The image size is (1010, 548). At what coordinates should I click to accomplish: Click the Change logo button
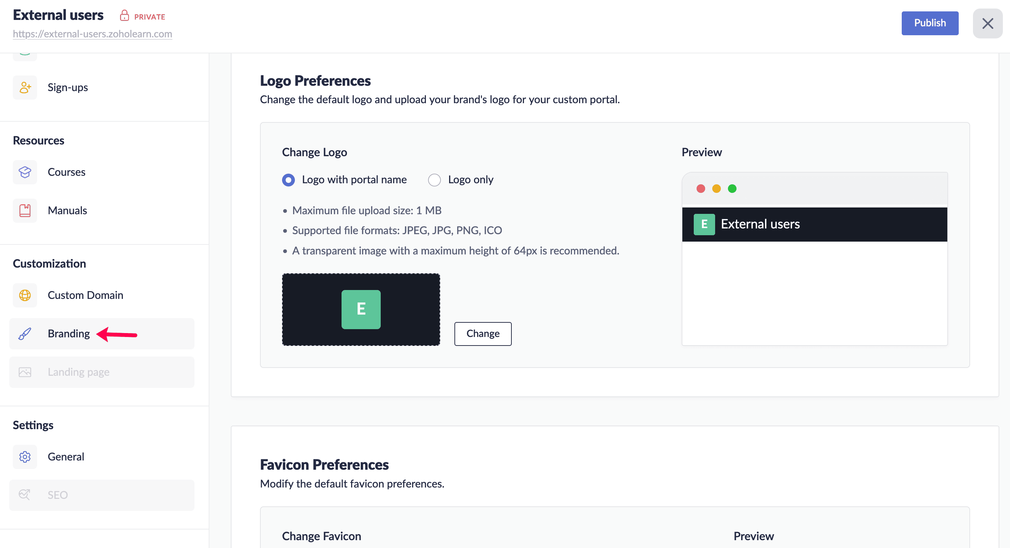pos(483,334)
